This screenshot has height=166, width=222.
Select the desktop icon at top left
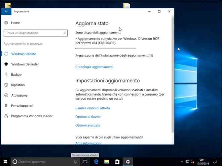click(x=8, y=5)
